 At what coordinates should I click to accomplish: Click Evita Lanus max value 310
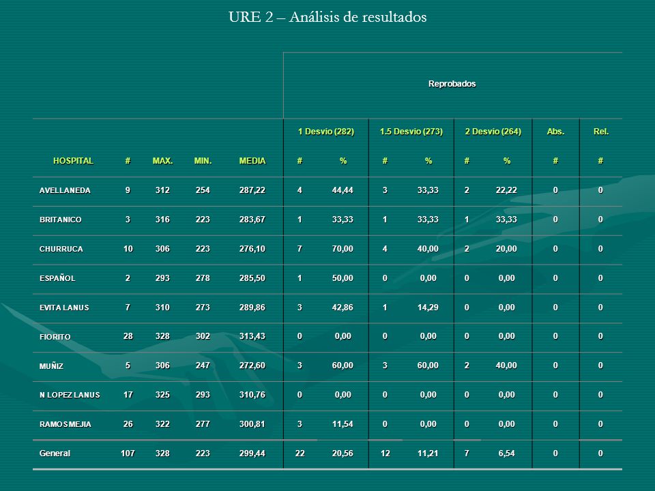pos(162,308)
